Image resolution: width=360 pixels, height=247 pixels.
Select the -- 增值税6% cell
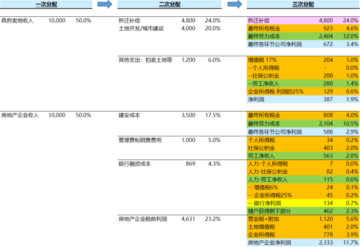263,188
